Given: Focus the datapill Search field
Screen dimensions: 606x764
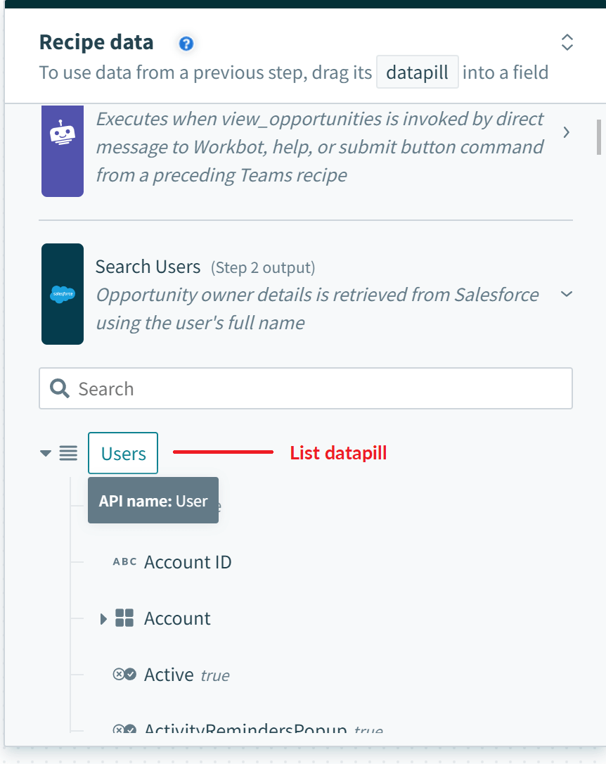Looking at the screenshot, I should point(316,388).
